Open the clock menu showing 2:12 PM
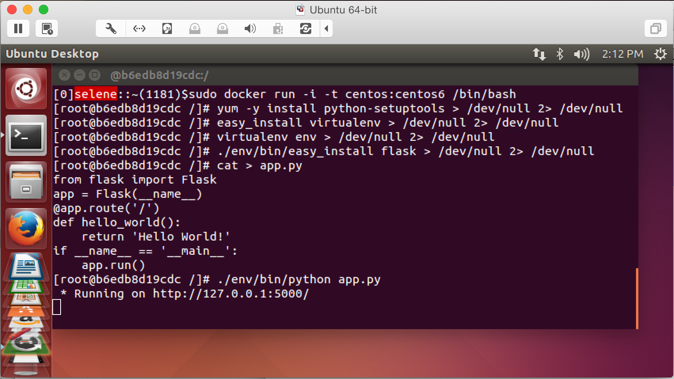 pos(622,53)
